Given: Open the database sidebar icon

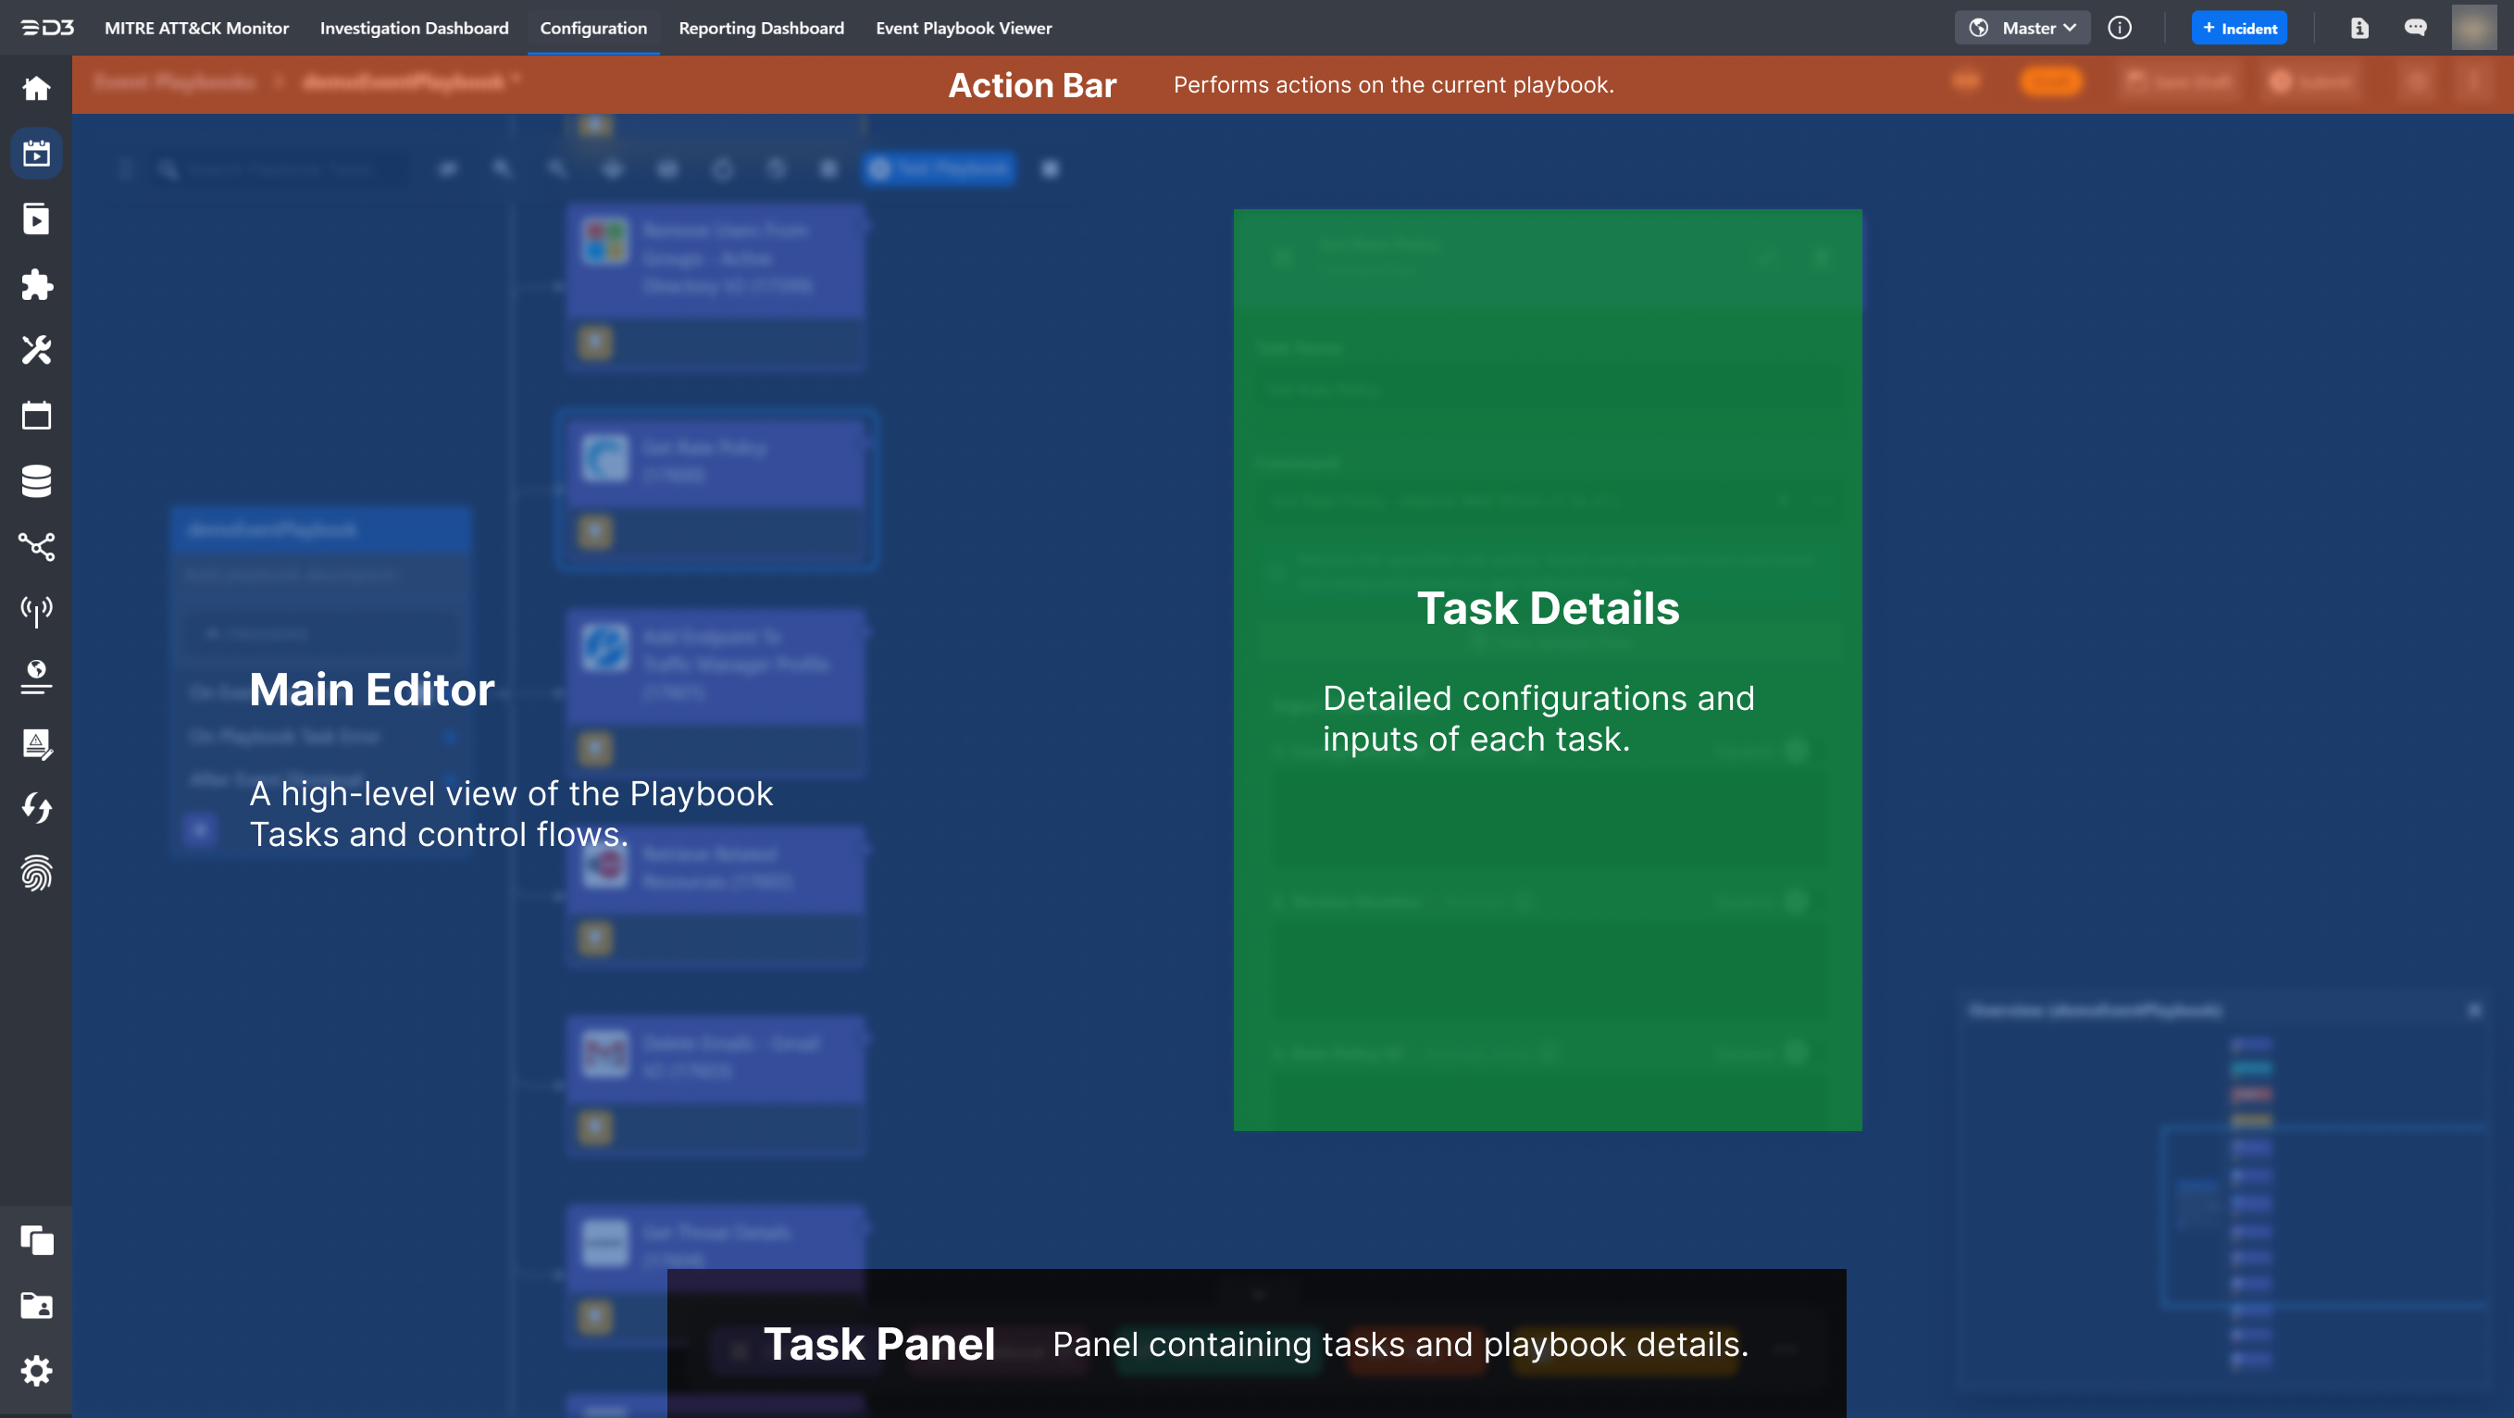Looking at the screenshot, I should point(36,480).
